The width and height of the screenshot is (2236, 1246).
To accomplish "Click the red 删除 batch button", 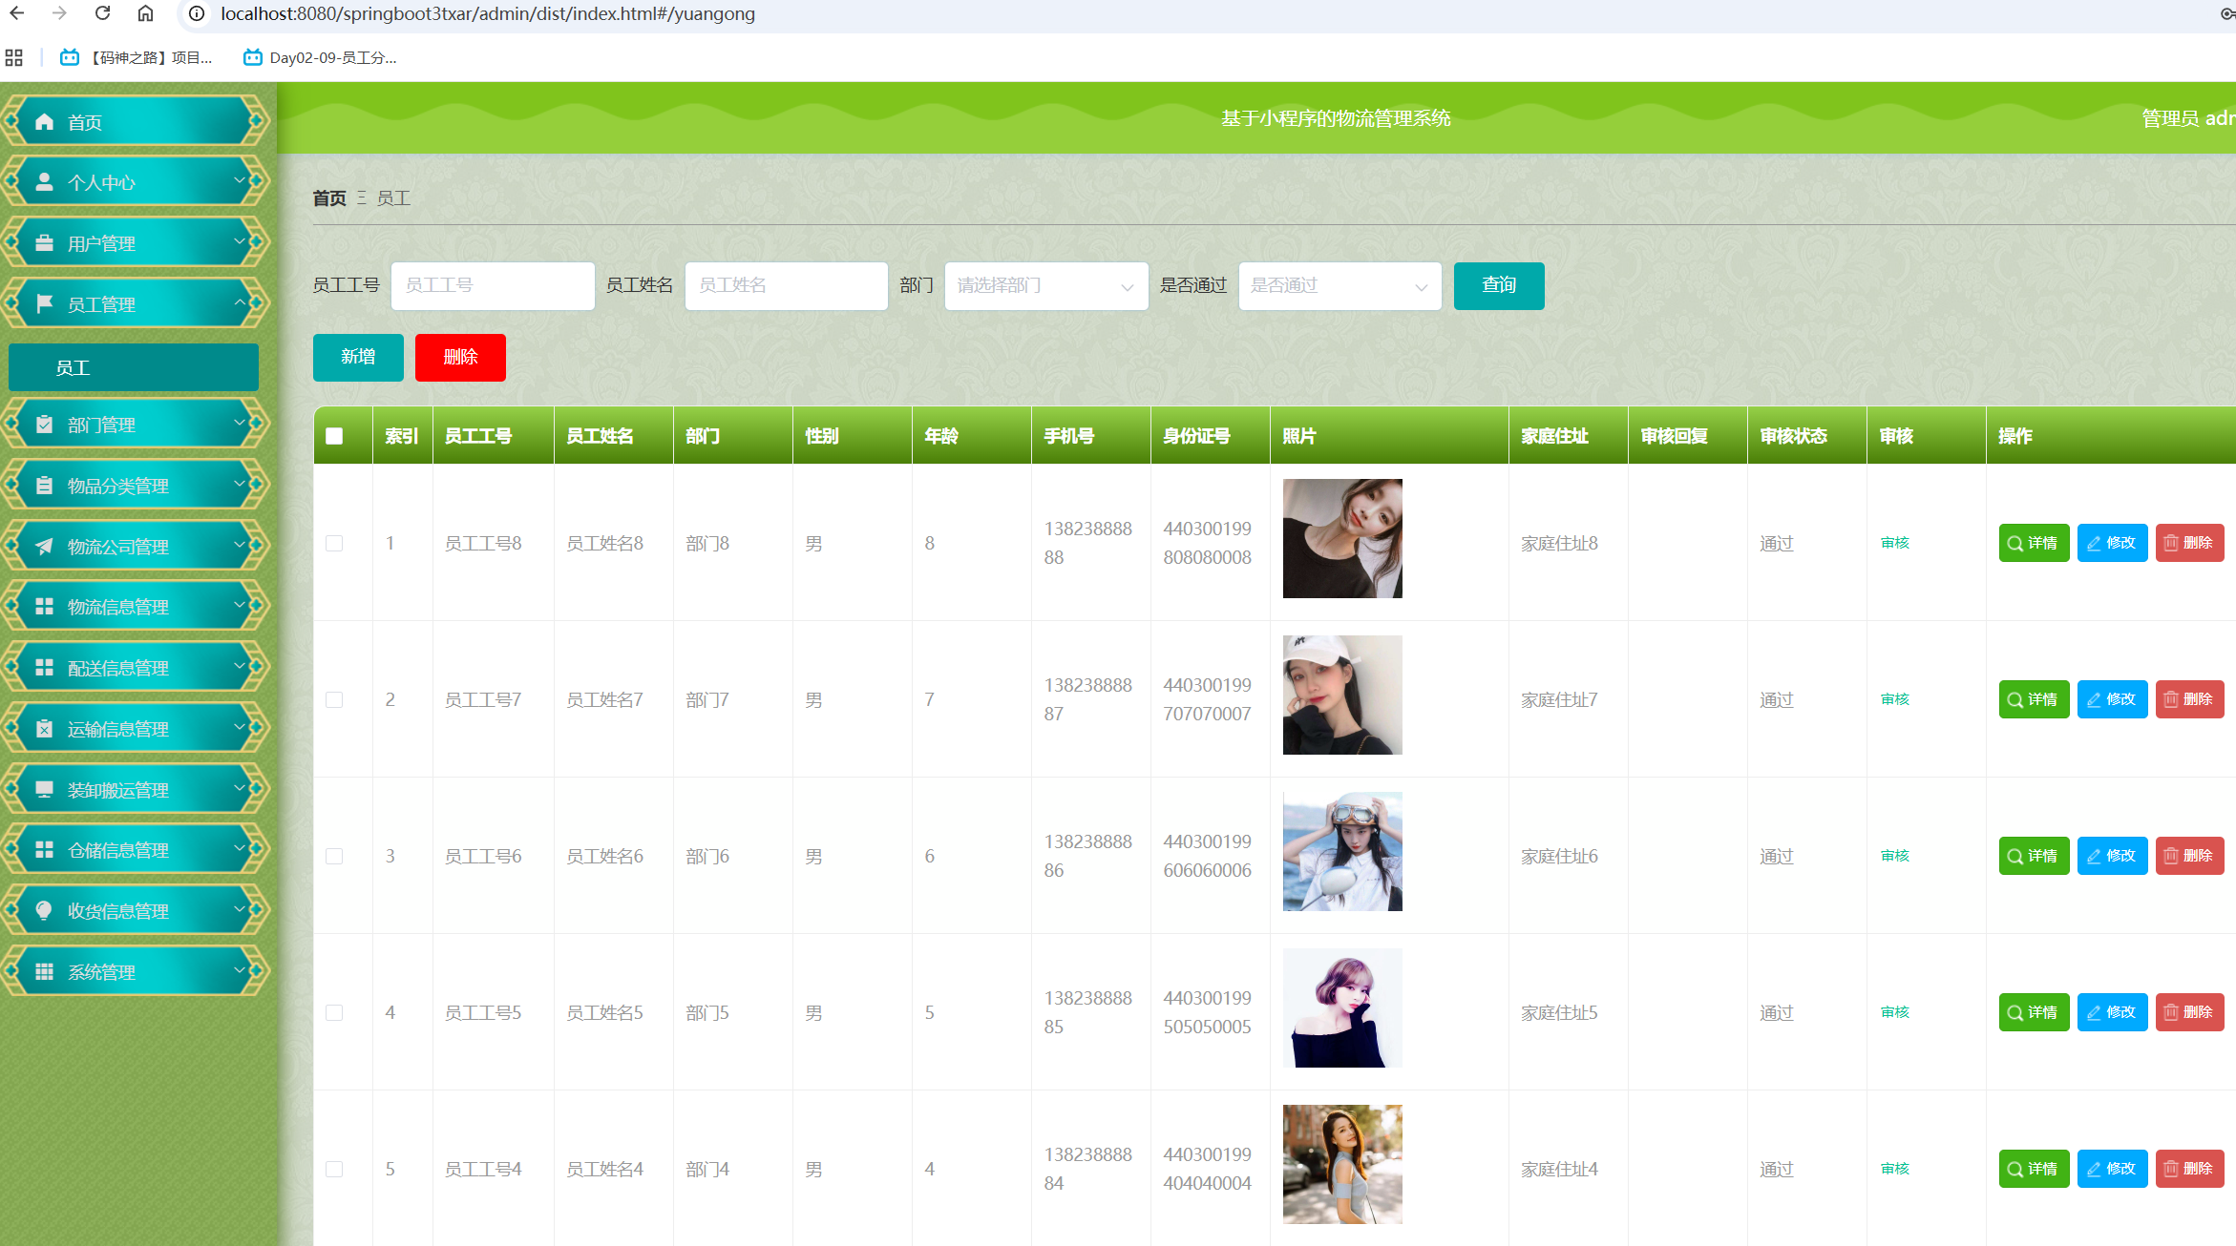I will [x=460, y=357].
